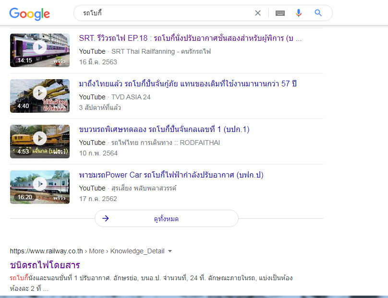Screen dimensions: 388x298
Task: Open พาชมรถPower Car video link
Action: [x=171, y=175]
